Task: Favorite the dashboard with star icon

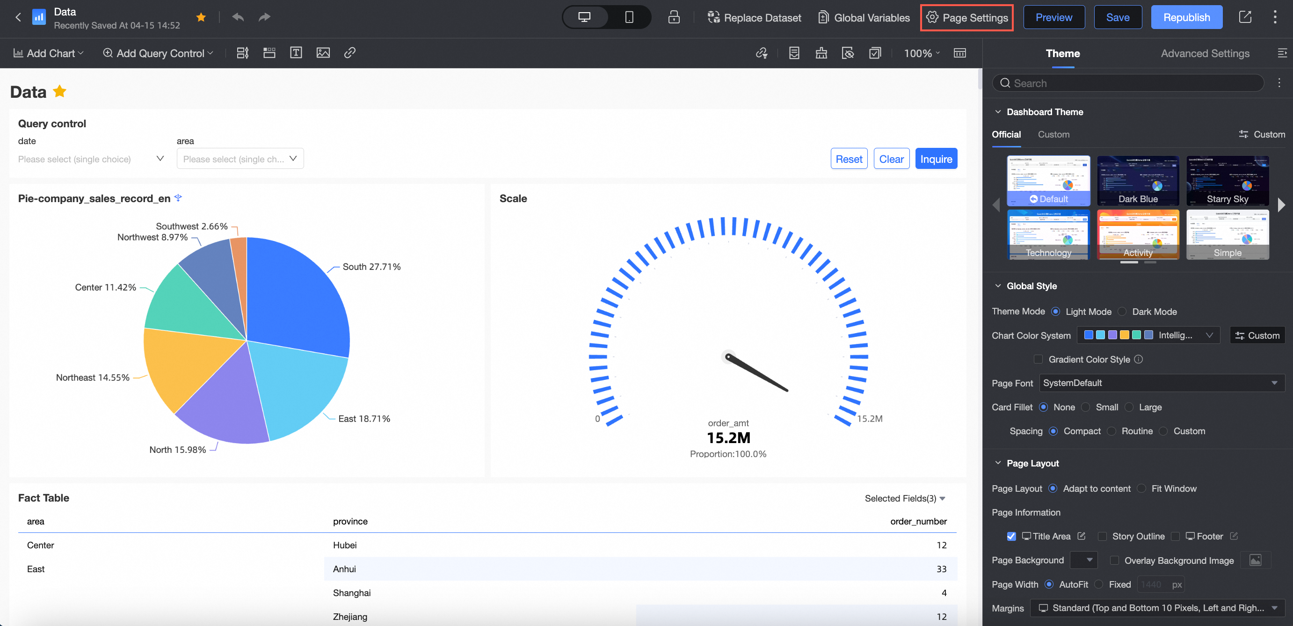Action: 201,17
